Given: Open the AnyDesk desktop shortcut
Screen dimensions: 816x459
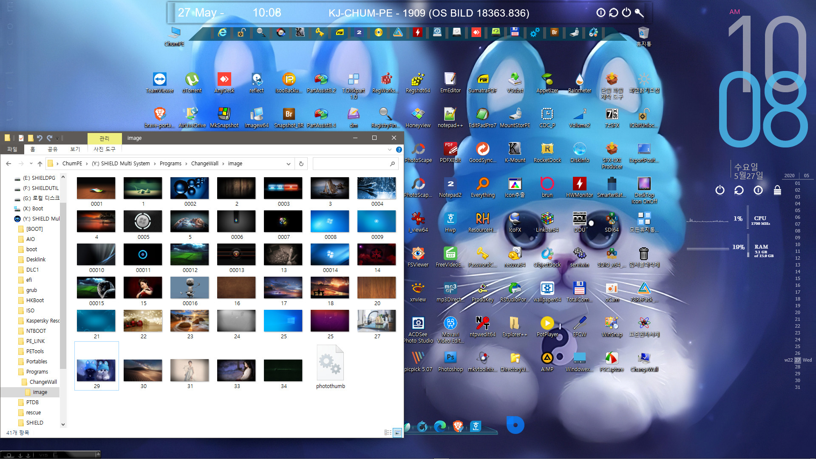Looking at the screenshot, I should tap(224, 82).
